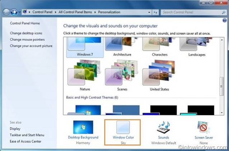Image resolution: width=229 pixels, height=151 pixels.
Task: Choose the black theme with dark blue title bar
Action: [160, 110]
